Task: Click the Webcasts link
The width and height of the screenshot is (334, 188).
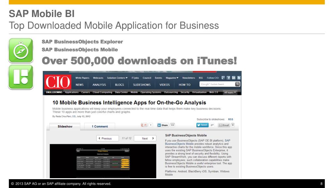Action: (x=98, y=78)
